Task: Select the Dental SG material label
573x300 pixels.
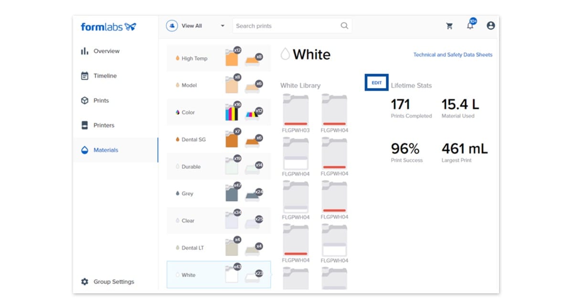Action: coord(194,140)
